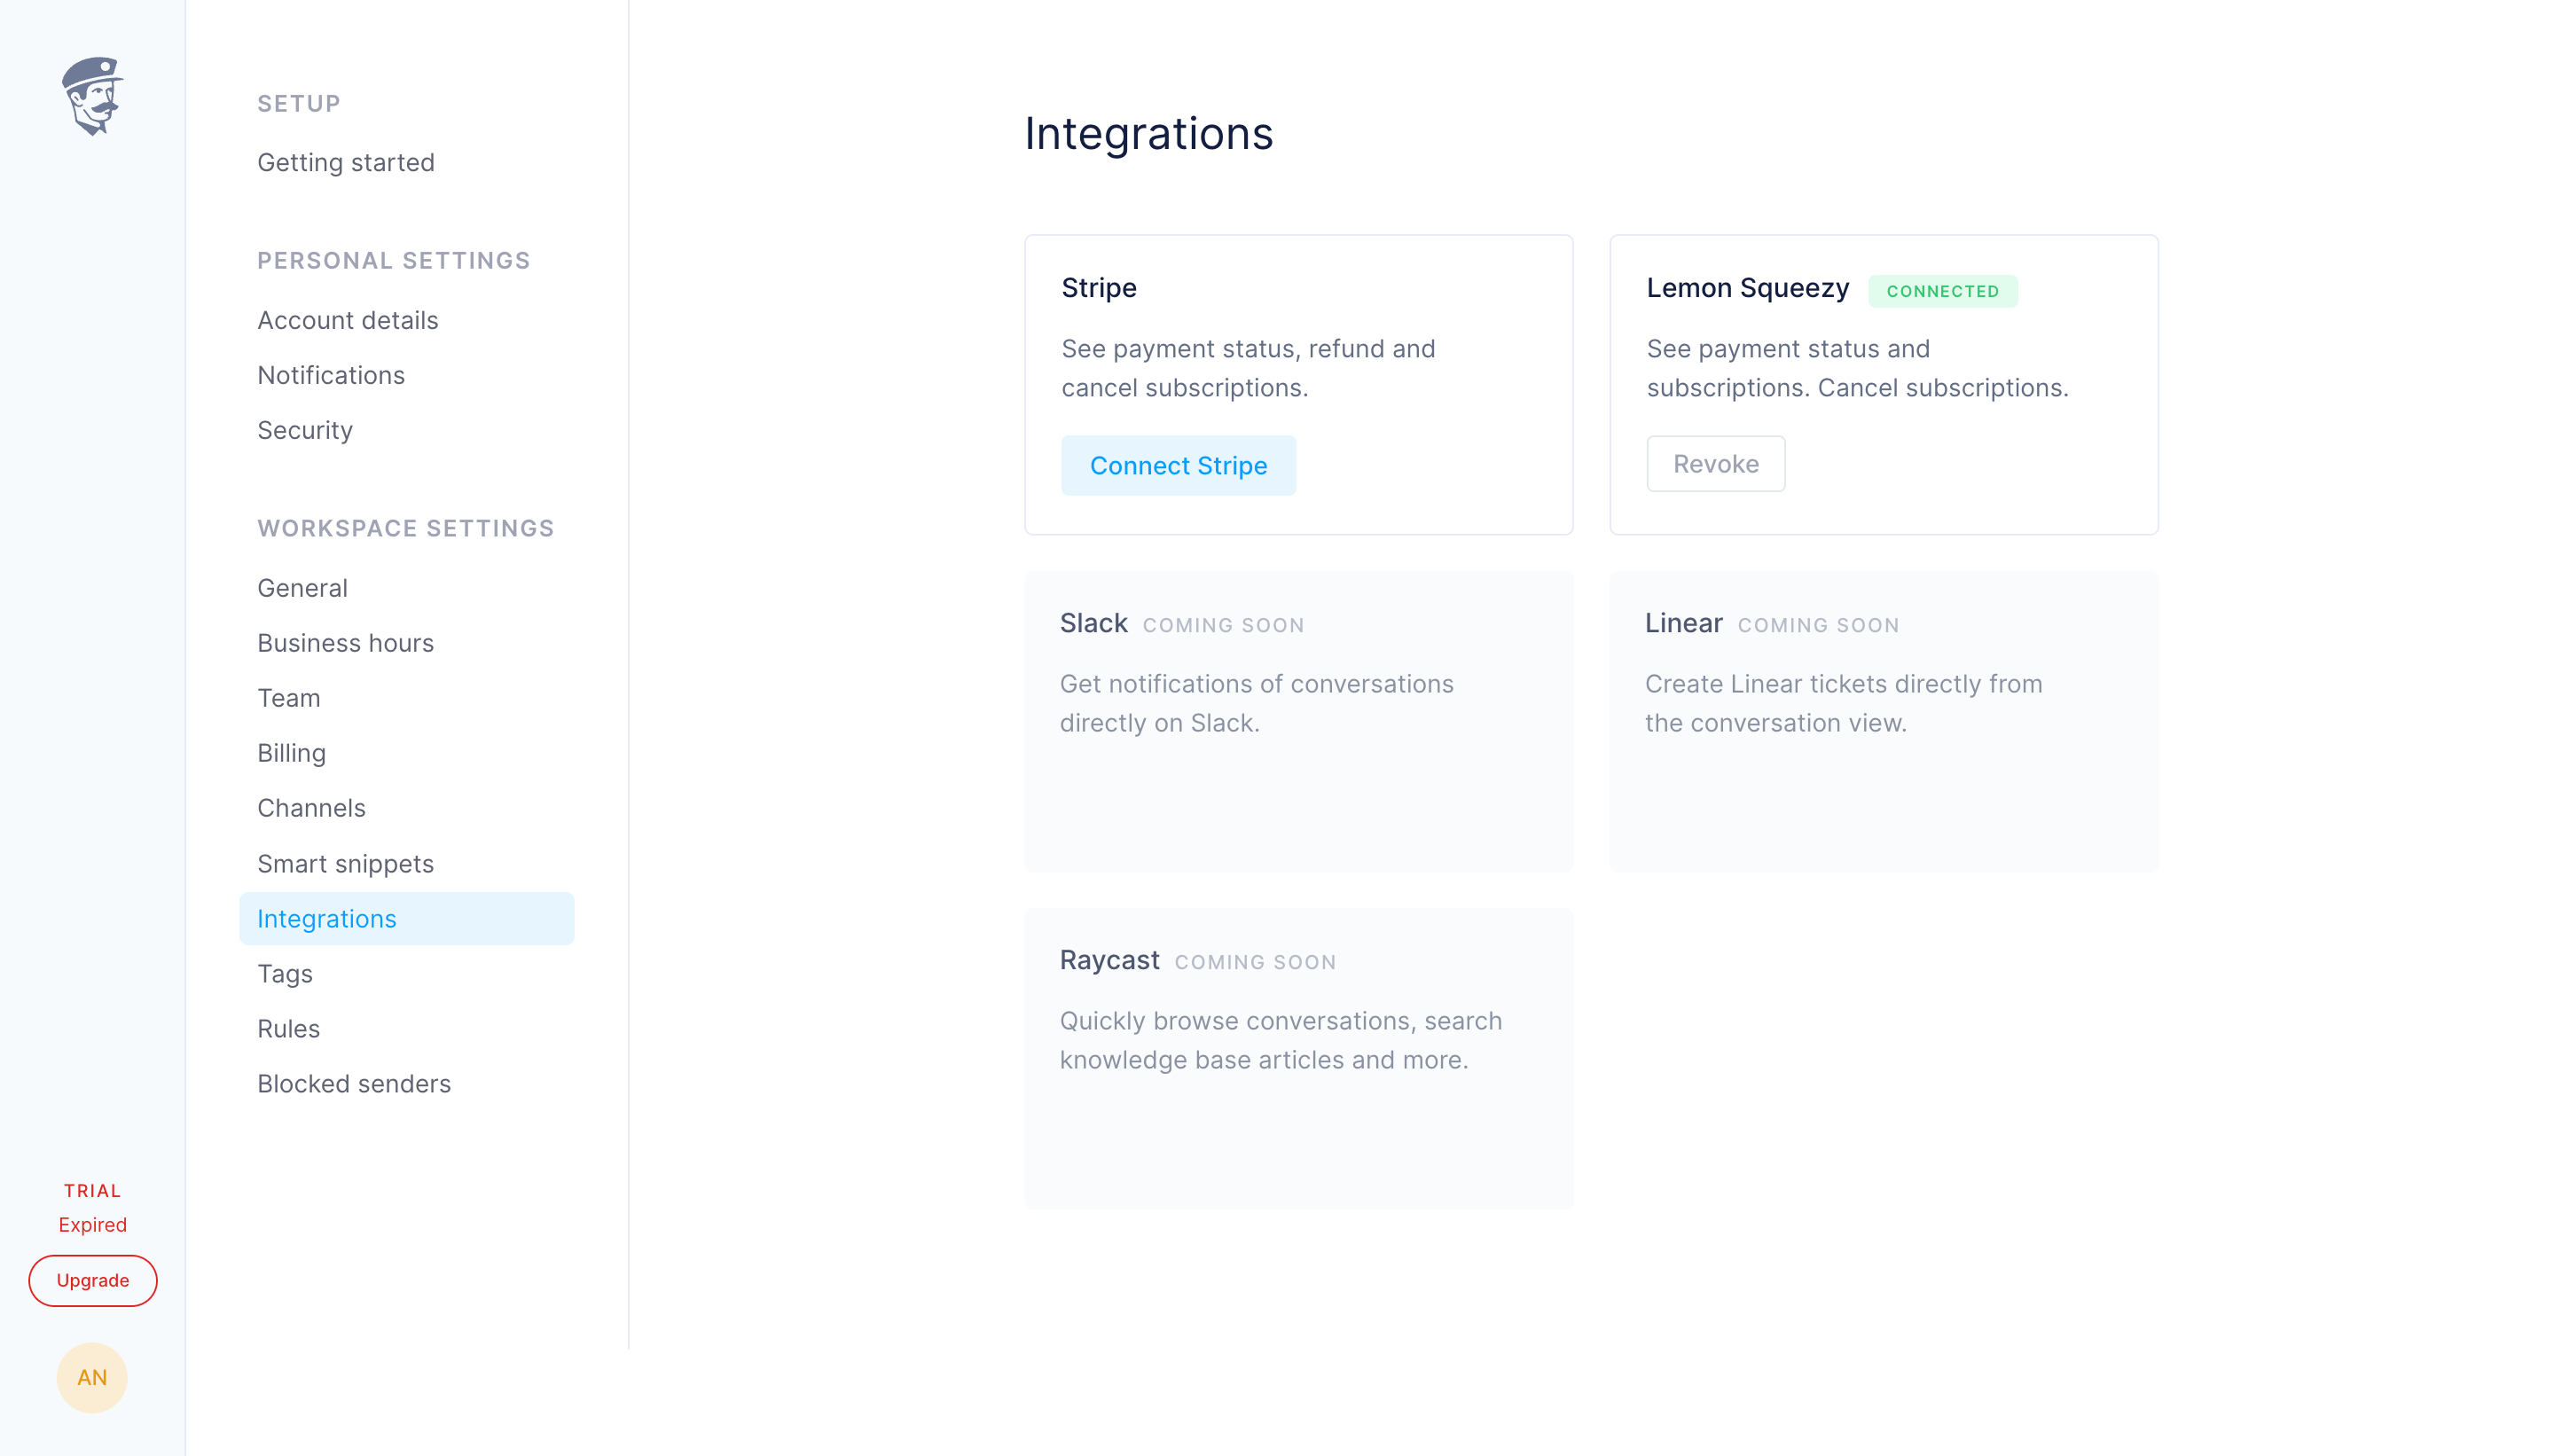2554x1456 pixels.
Task: Revoke the Lemon Squeezy connection
Action: 1715,464
